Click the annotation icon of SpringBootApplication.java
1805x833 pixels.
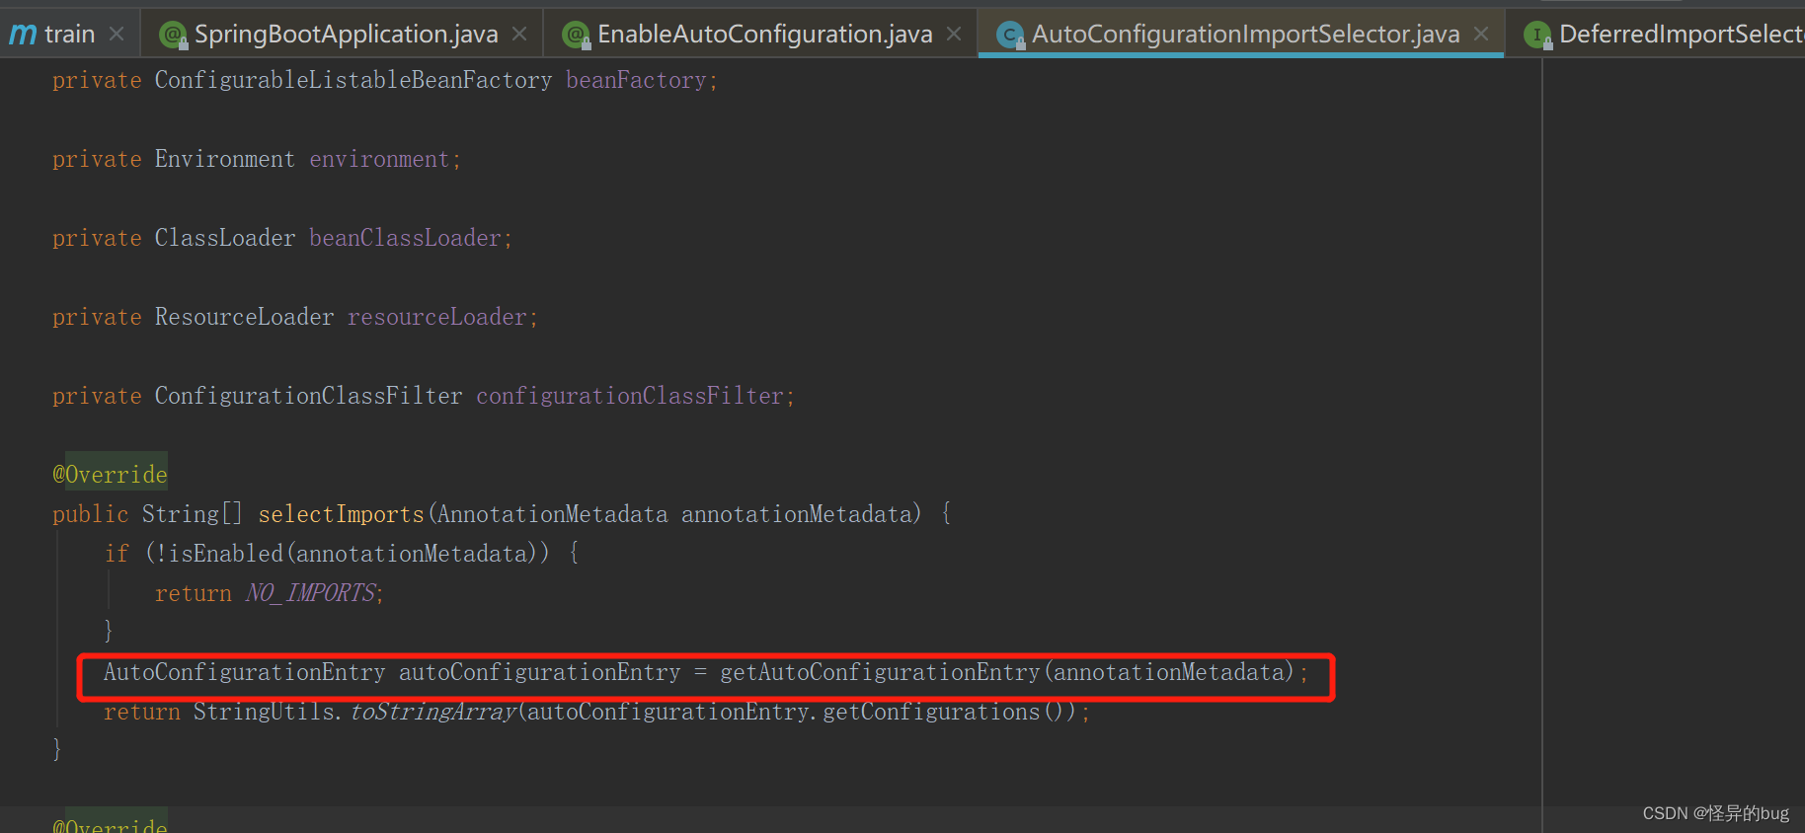[x=173, y=36]
